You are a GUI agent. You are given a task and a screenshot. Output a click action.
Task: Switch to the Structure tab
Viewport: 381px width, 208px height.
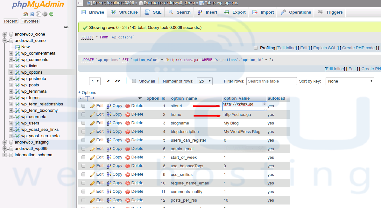[x=124, y=12]
